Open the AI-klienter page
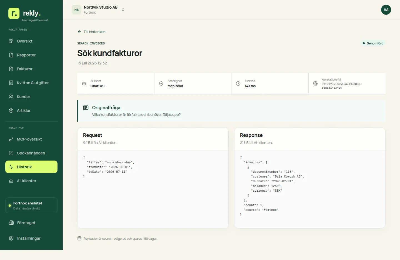This screenshot has height=260, width=400. click(x=31, y=181)
